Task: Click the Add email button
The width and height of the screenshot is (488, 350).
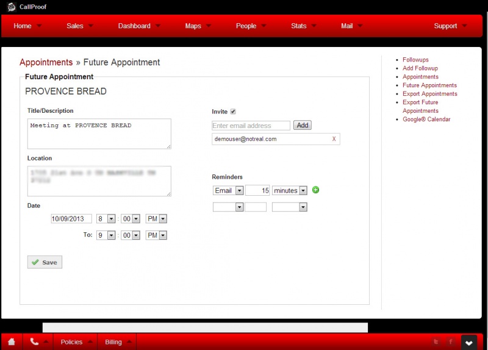Action: [302, 125]
